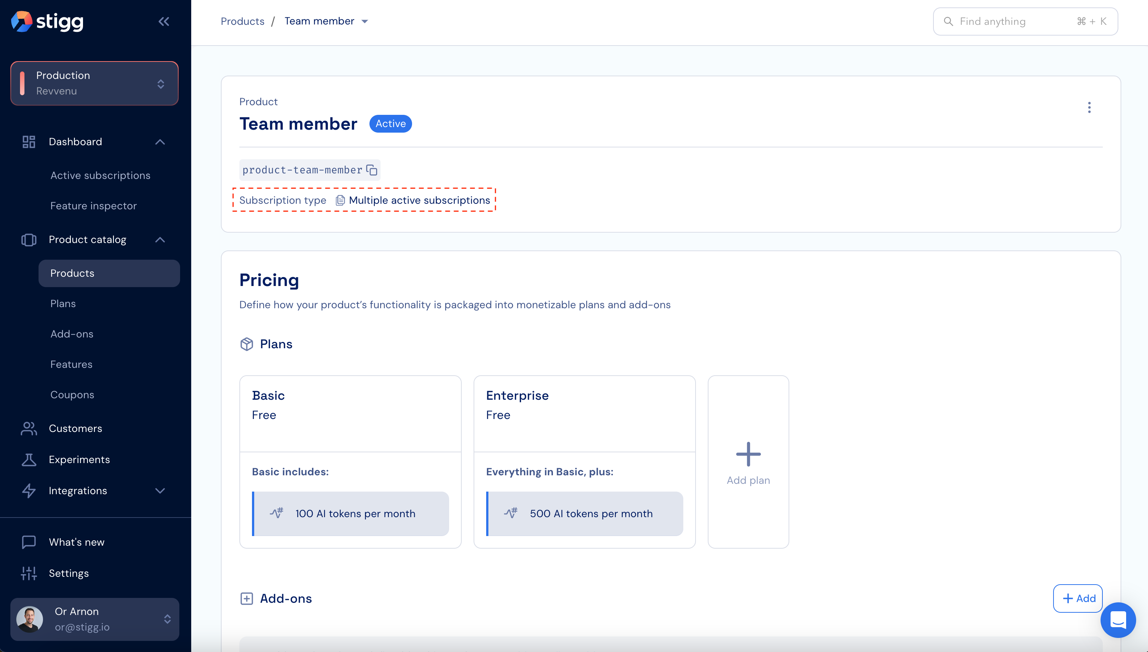Open Coupons in the sidebar
1148x652 pixels.
[x=72, y=395]
